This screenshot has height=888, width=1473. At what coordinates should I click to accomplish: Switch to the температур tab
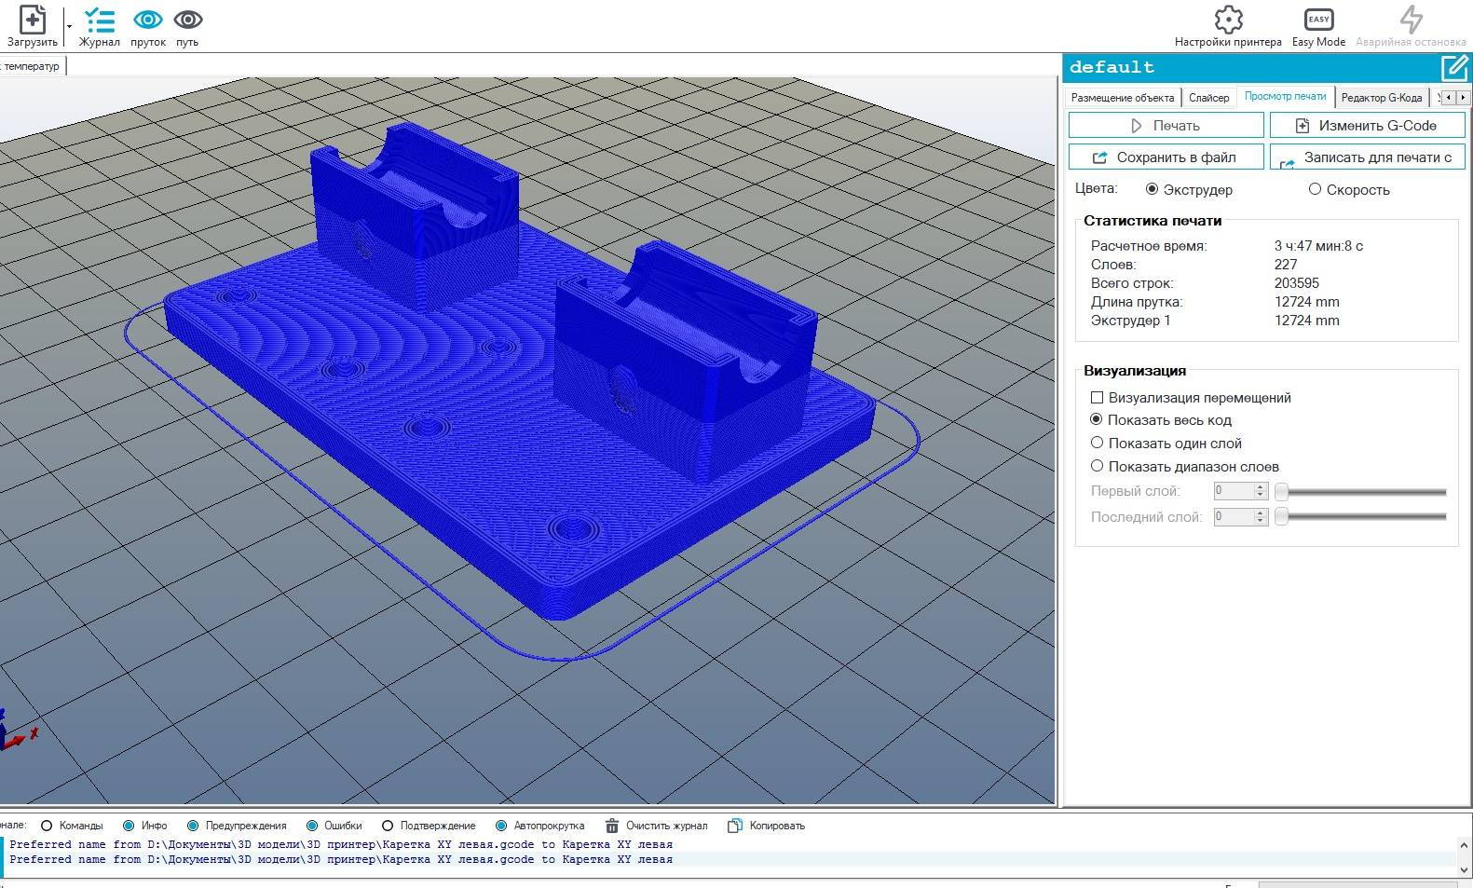[32, 66]
